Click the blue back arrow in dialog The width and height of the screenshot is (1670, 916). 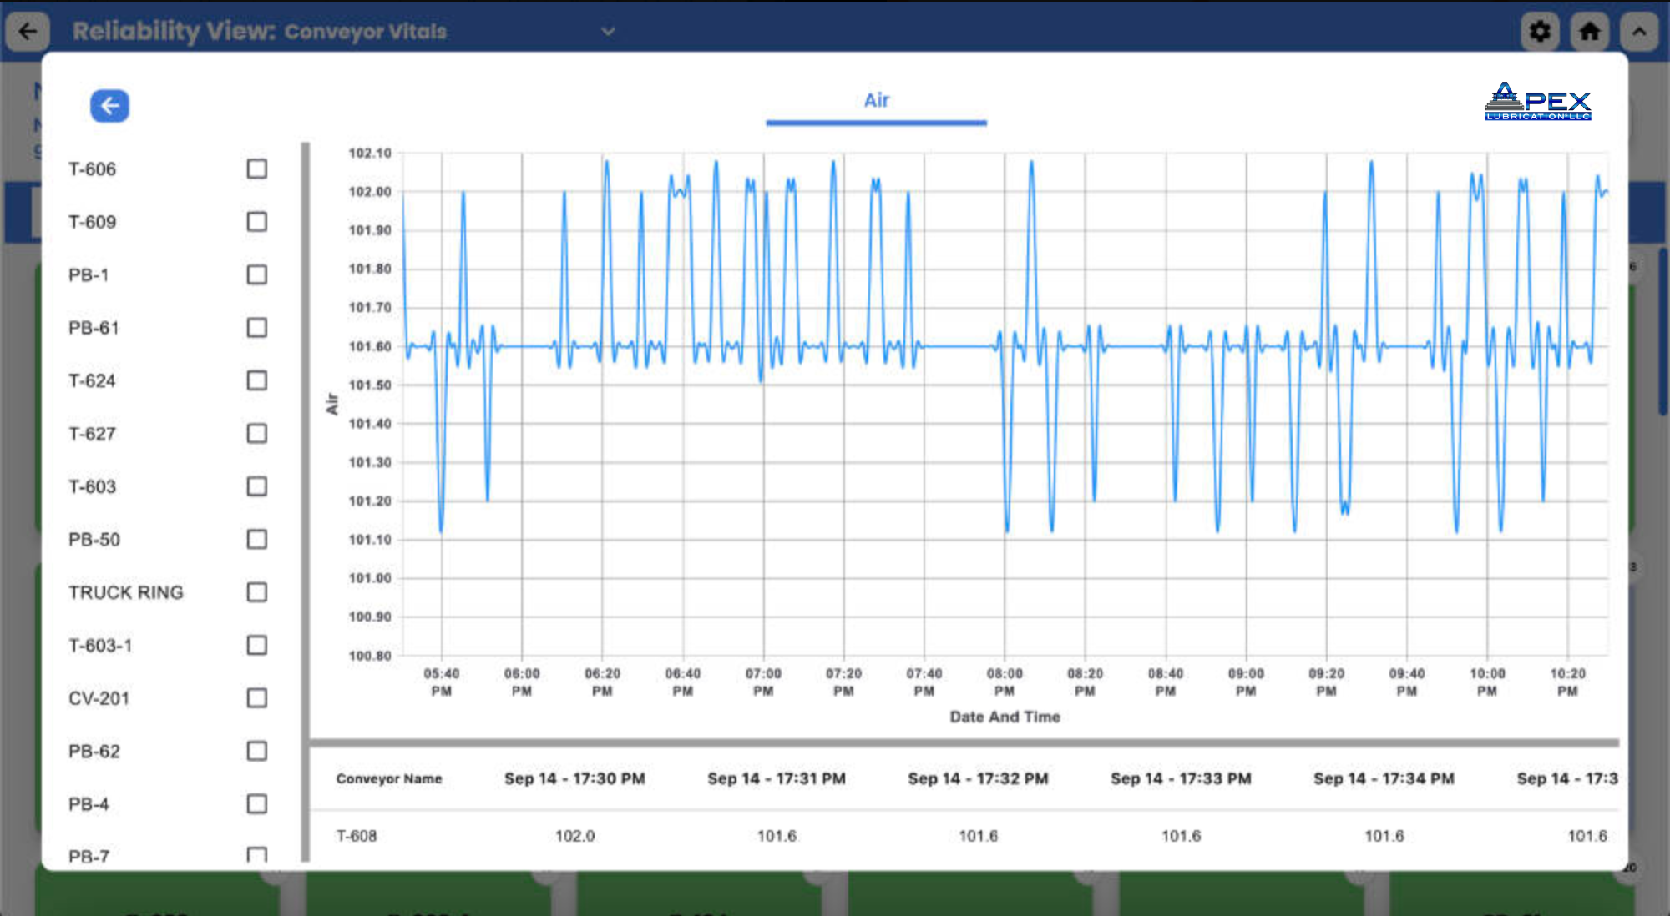tap(109, 106)
